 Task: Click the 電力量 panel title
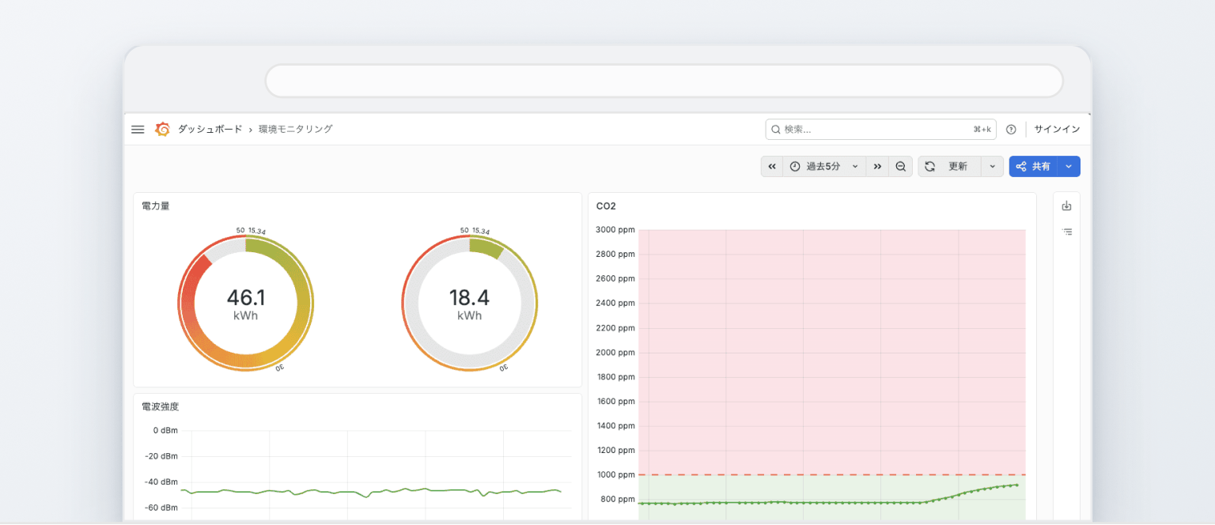coord(156,206)
